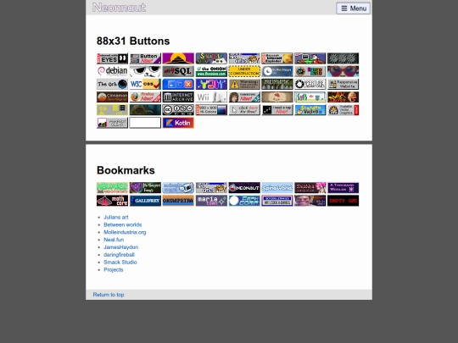
Task: Open the Smack Studio link
Action: [120, 262]
